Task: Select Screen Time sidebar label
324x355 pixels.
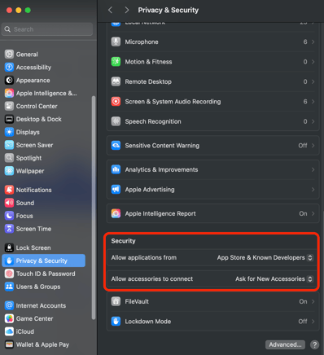Action: coord(33,229)
